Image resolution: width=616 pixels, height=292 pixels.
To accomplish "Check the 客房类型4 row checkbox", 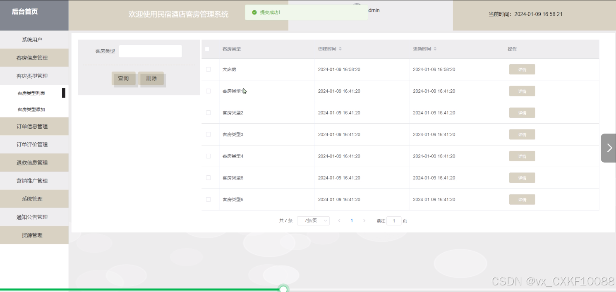I will coord(208,156).
